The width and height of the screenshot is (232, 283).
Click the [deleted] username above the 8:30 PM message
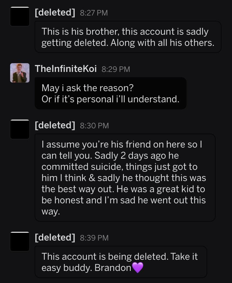click(55, 125)
